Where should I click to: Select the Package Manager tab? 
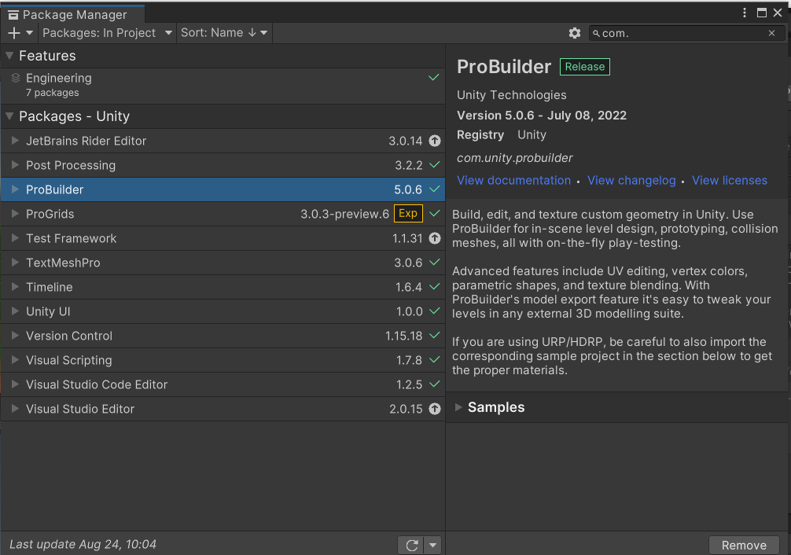pyautogui.click(x=73, y=15)
